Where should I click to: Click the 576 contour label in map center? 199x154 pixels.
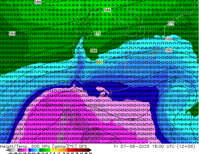coord(97,34)
